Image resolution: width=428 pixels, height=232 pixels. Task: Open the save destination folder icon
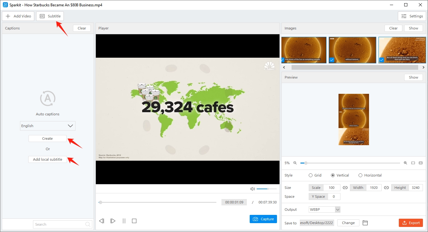pyautogui.click(x=365, y=223)
